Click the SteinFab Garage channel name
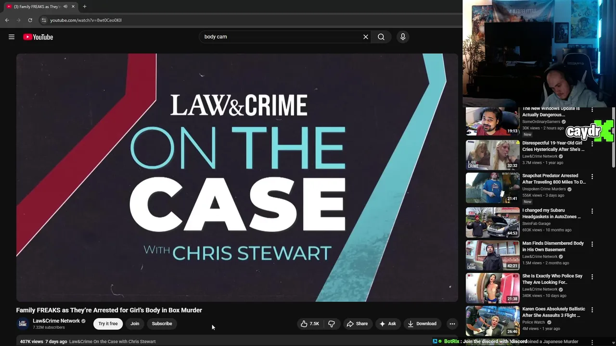Image resolution: width=616 pixels, height=346 pixels. point(536,223)
